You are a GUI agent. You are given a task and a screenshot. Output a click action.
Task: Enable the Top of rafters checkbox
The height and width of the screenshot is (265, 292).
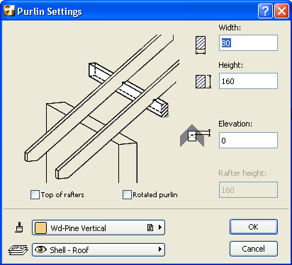[35, 195]
